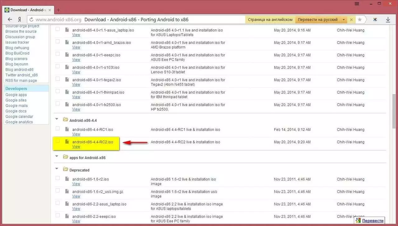Viewport: 398px width, 226px height.
Task: Check the android-x86-2.2-asus_laptop.iso checkbox
Action: click(58, 203)
